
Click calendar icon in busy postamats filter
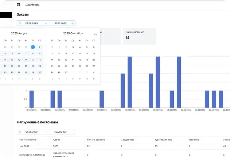tap(20, 132)
